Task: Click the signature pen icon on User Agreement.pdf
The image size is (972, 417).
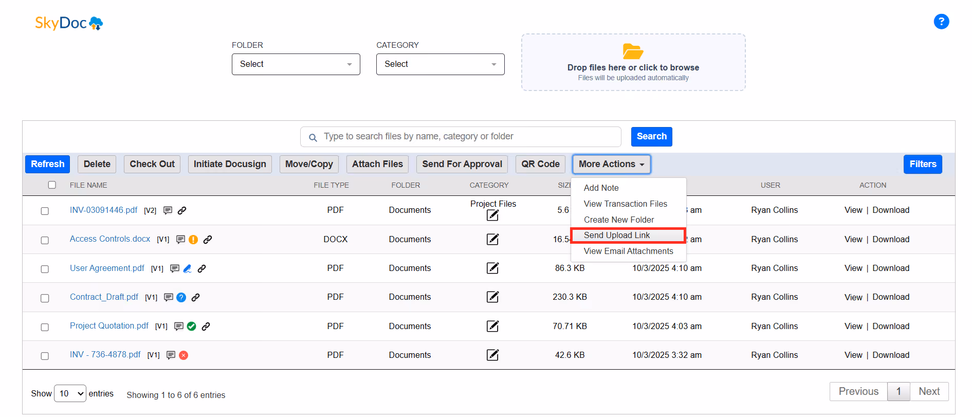Action: [188, 268]
